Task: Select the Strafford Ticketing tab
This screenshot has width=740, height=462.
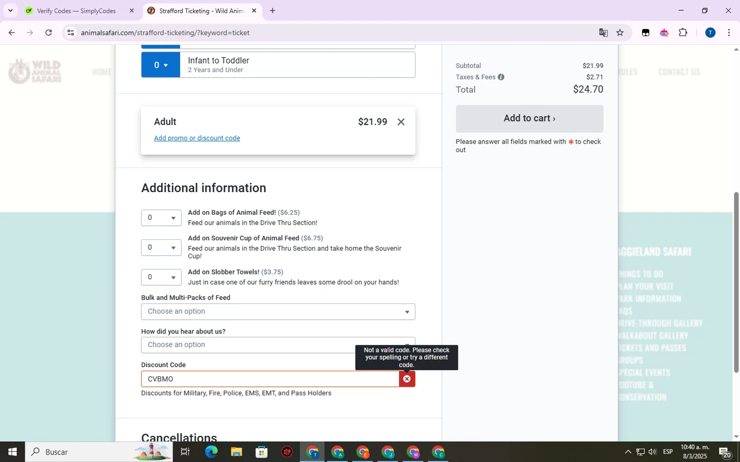Action: point(202,10)
